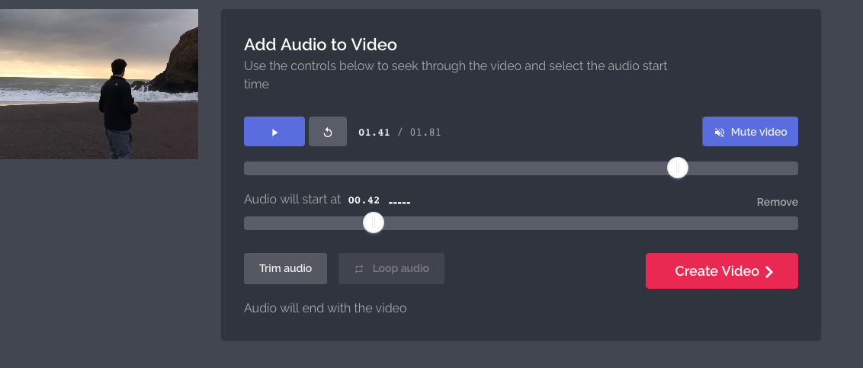Click the muted speaker icon

point(719,132)
